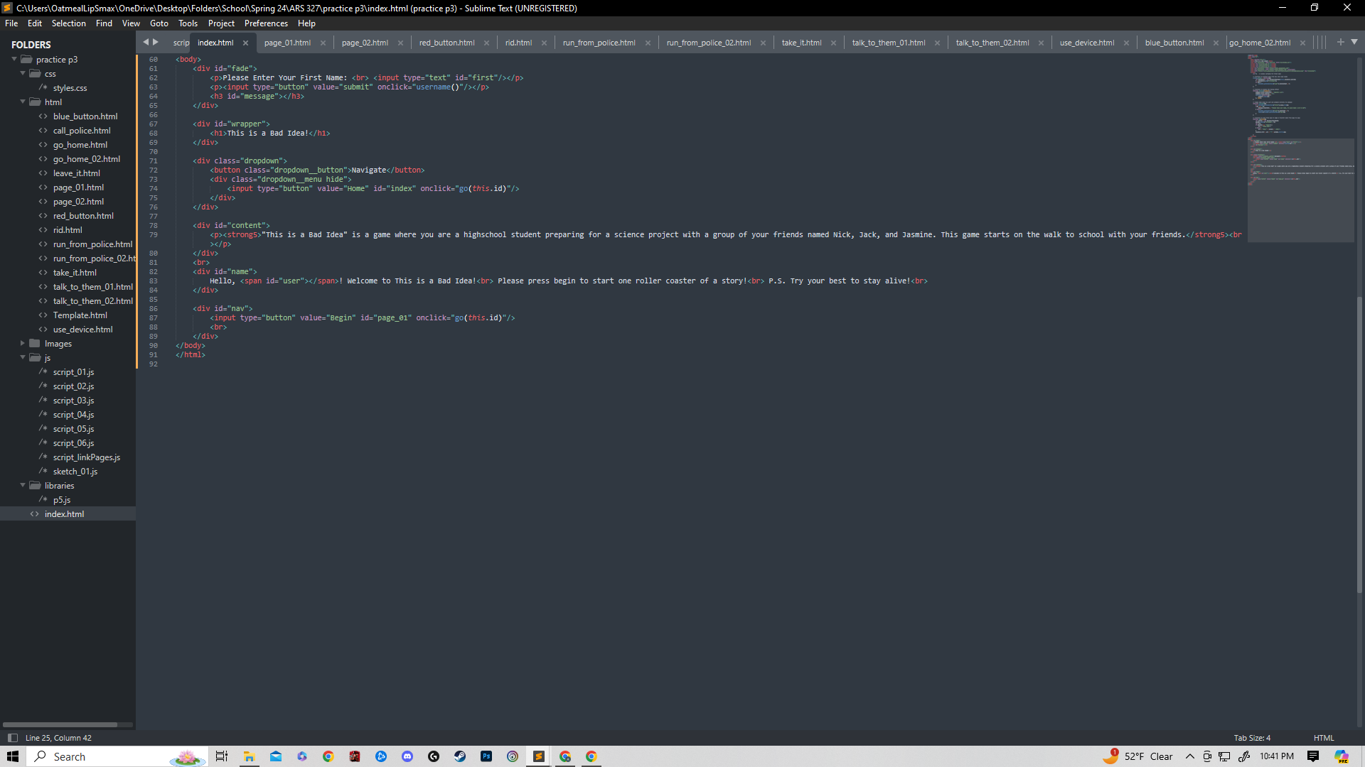The image size is (1365, 767).
Task: Open Photoshop from the taskbar
Action: [x=486, y=756]
